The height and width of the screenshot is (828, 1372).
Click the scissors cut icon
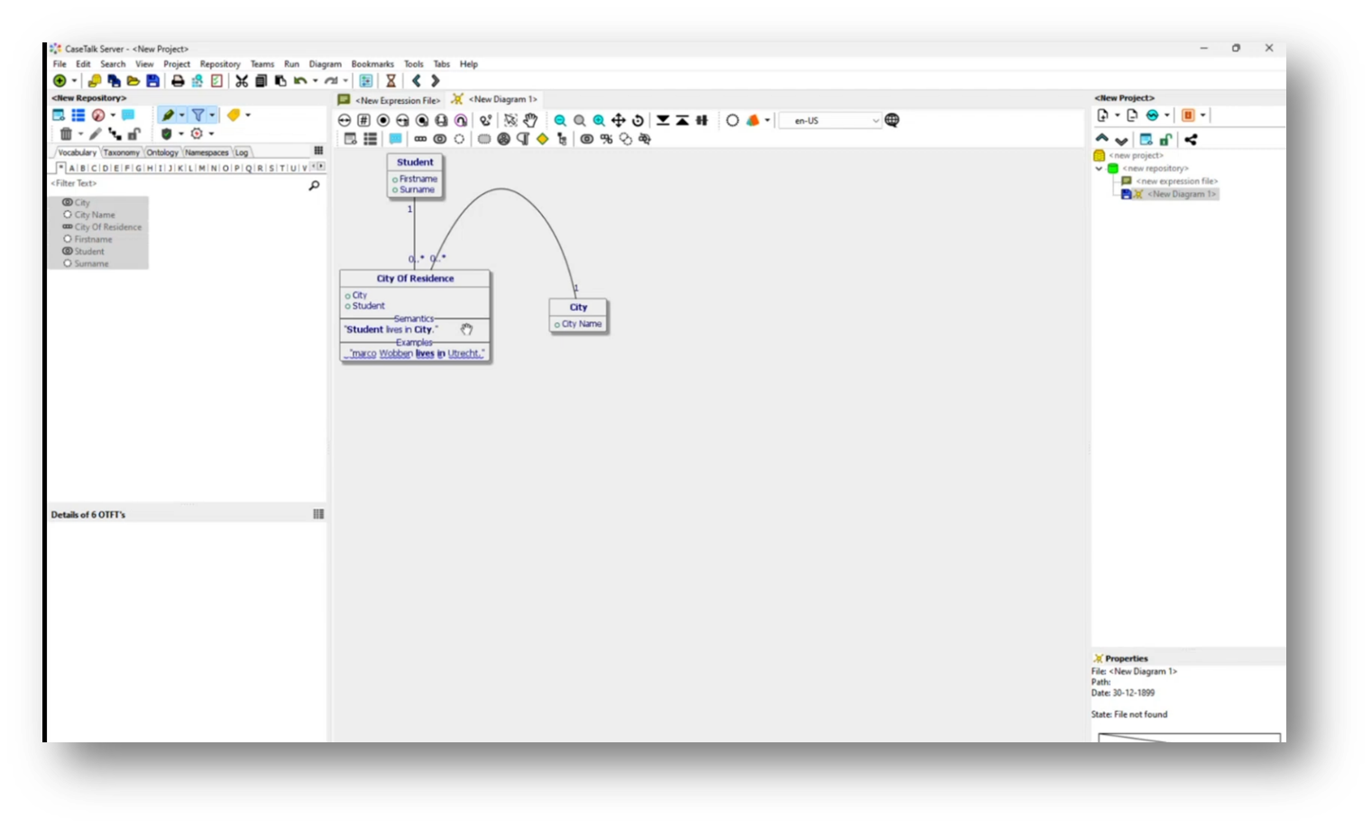pyautogui.click(x=242, y=81)
